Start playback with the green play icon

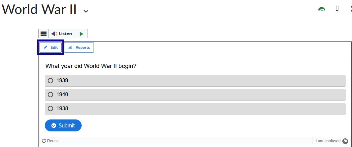point(82,34)
